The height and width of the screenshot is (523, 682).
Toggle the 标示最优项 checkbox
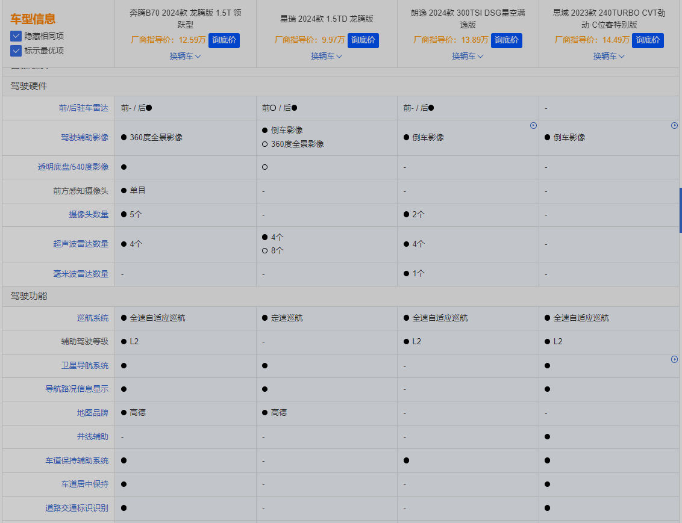16,51
